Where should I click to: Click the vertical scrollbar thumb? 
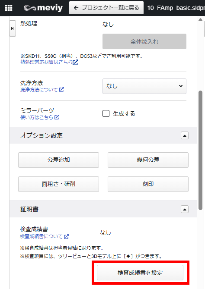pos(200,150)
